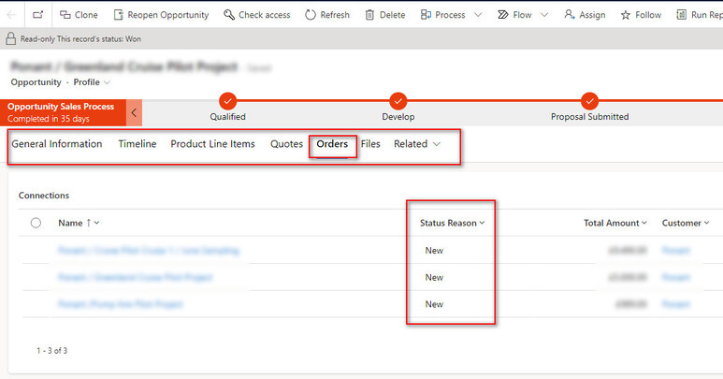Select the Proposal Submitted stage marker
The image size is (723, 379).
[x=589, y=101]
